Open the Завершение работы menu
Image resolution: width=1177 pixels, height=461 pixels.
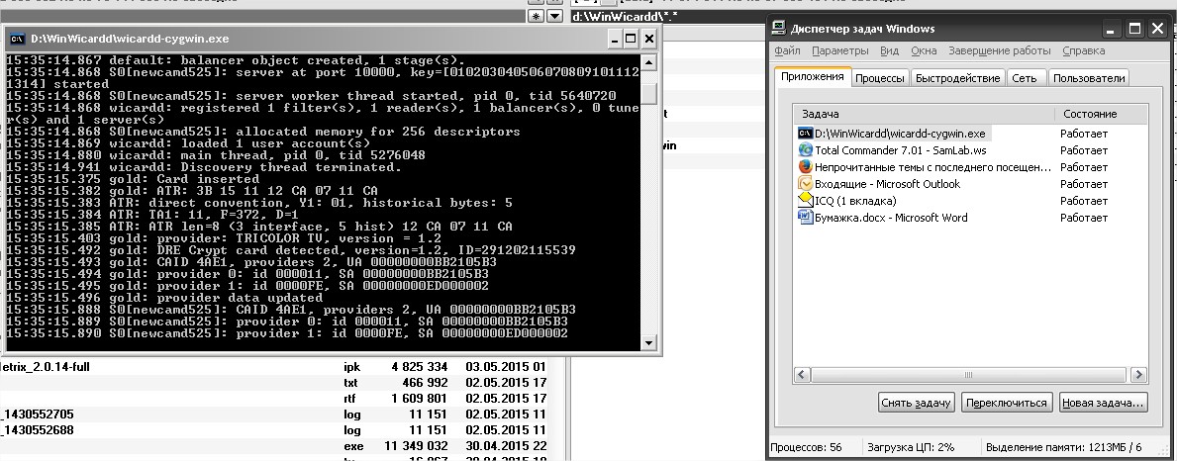[x=999, y=51]
